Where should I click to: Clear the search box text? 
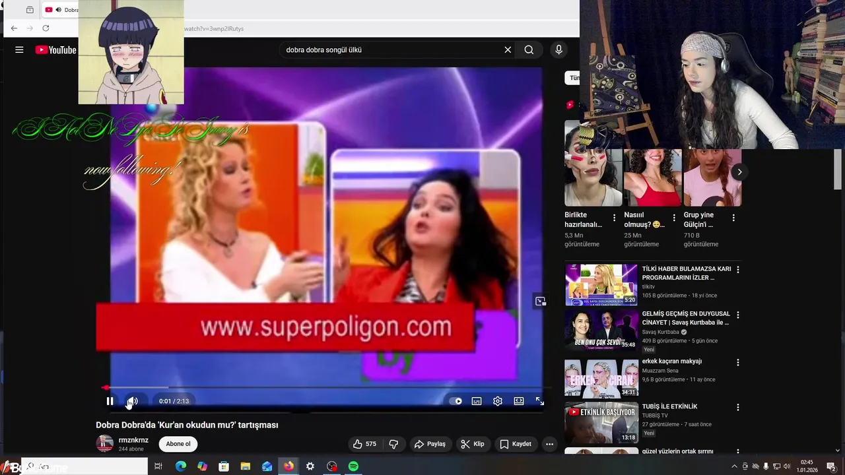[x=508, y=49]
